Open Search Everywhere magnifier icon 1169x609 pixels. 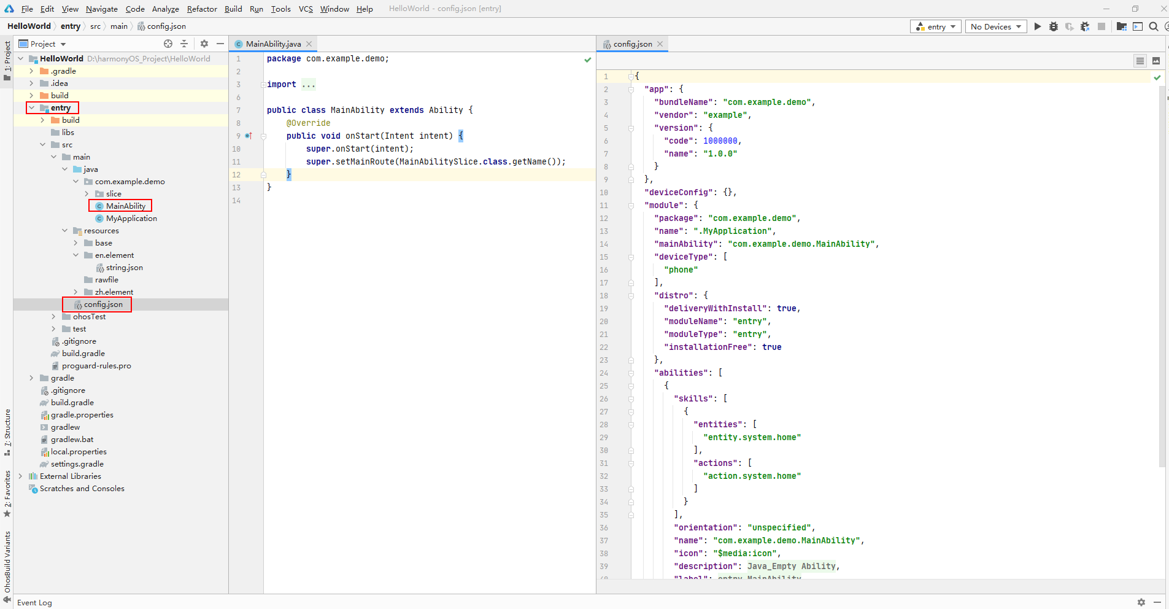coord(1154,26)
